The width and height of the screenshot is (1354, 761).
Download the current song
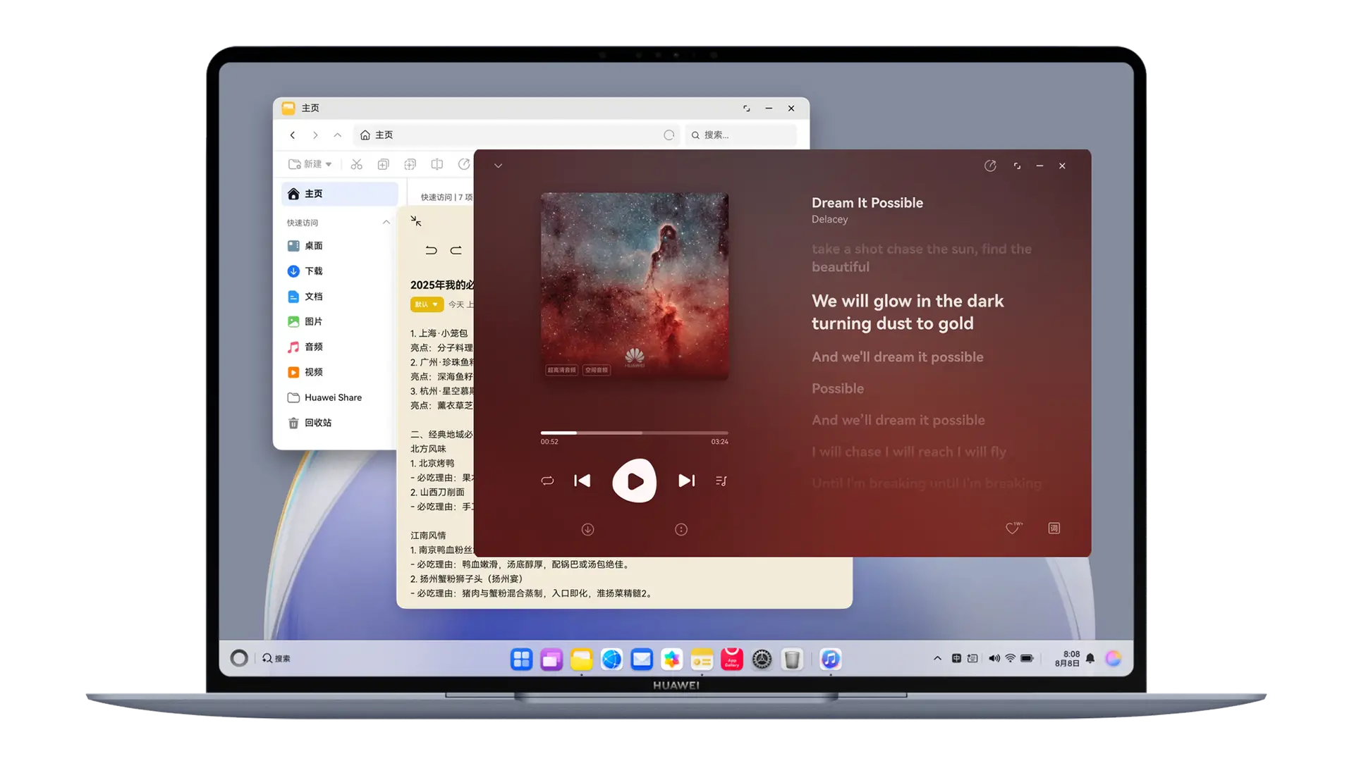tap(587, 529)
